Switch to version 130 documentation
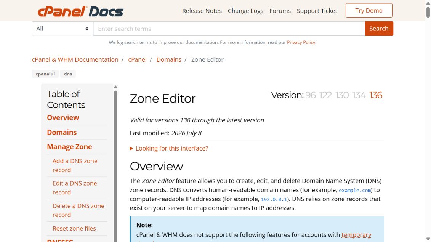The image size is (431, 242). click(342, 95)
